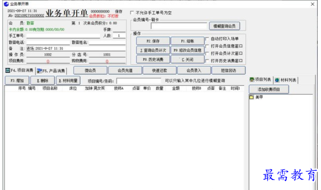Click the 项目名称 column header
Screen dimensions: 321x190
(50, 89)
